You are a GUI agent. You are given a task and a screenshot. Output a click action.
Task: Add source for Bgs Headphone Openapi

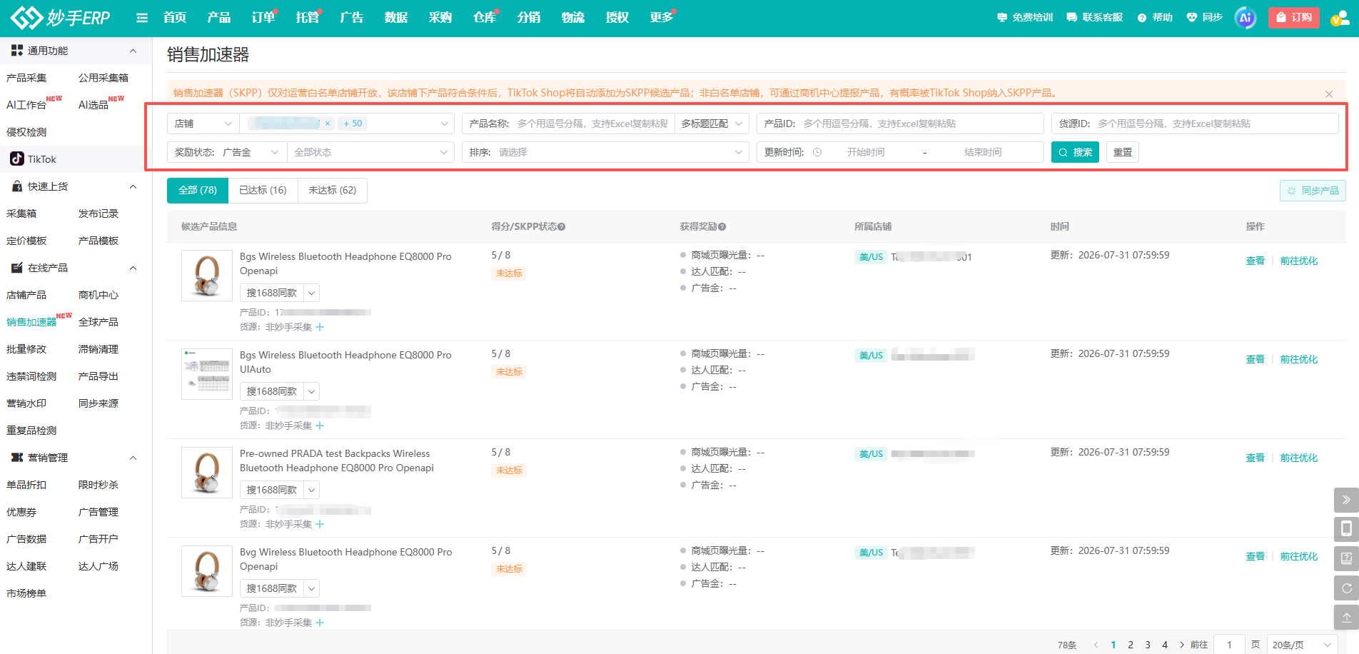coord(320,327)
